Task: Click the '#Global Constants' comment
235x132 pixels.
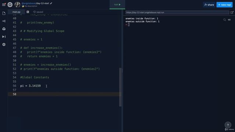Action: (x=35, y=77)
